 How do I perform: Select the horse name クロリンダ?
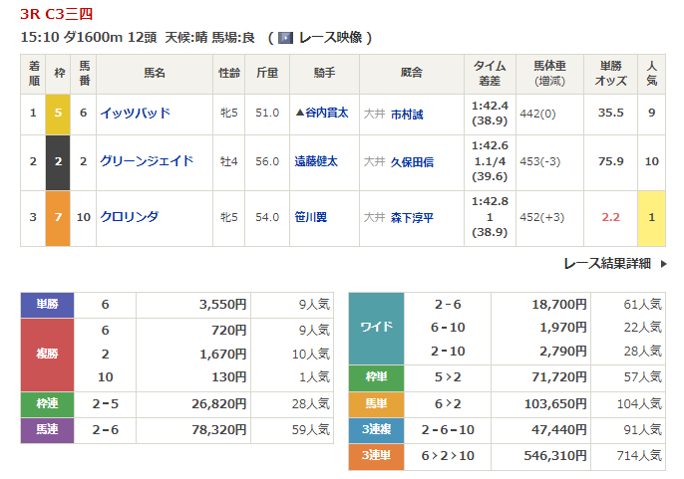pyautogui.click(x=129, y=216)
